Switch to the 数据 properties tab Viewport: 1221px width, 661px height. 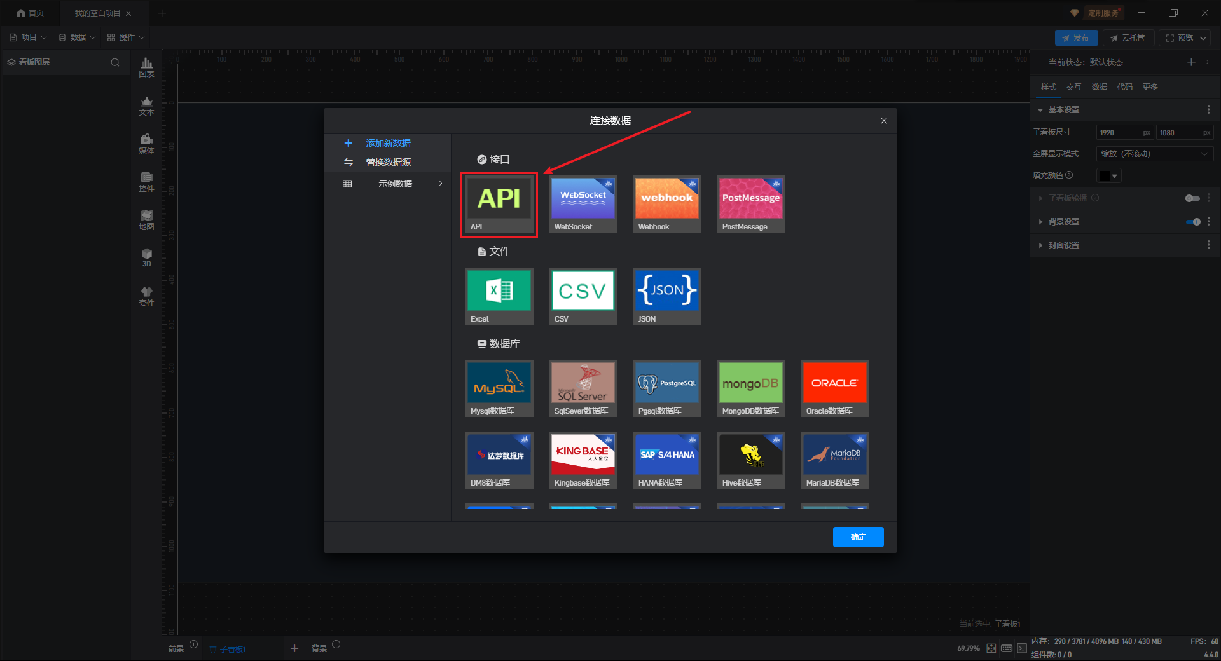1100,87
